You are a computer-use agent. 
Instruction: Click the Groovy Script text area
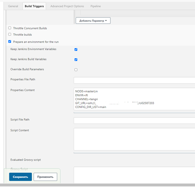point(134,175)
